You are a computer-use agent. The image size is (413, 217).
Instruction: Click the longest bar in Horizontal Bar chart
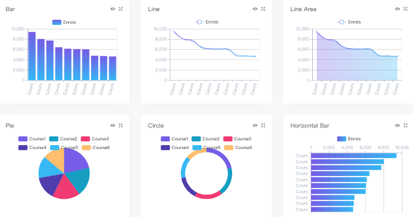tap(354, 156)
